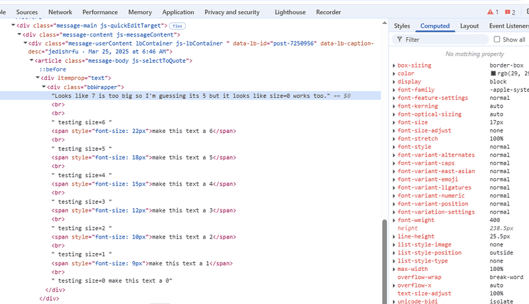This screenshot has width=529, height=304.
Task: Open Privacy and security tab
Action: pyautogui.click(x=232, y=12)
